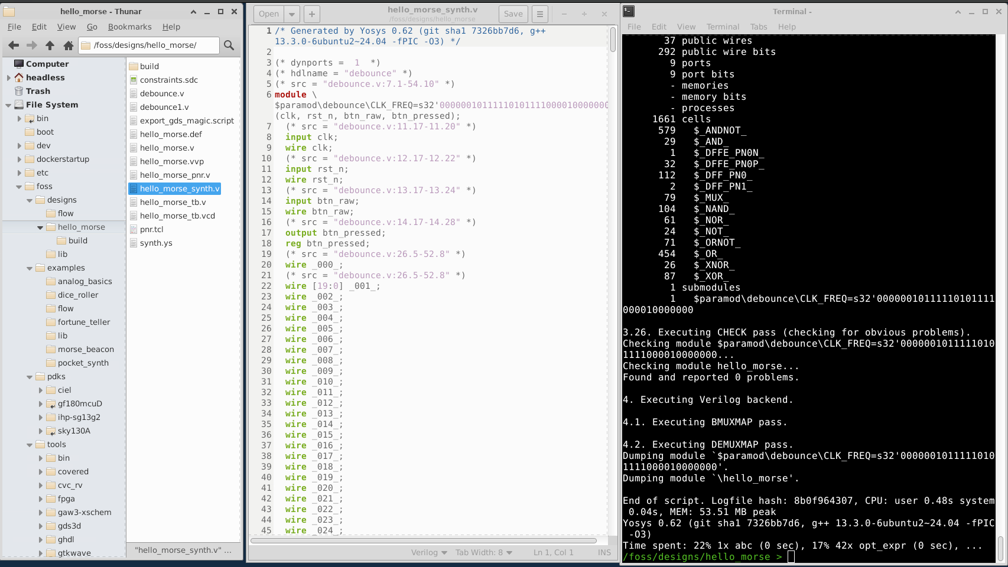This screenshot has width=1008, height=567.
Task: Click the Home folder icon in toolbar
Action: (x=69, y=45)
